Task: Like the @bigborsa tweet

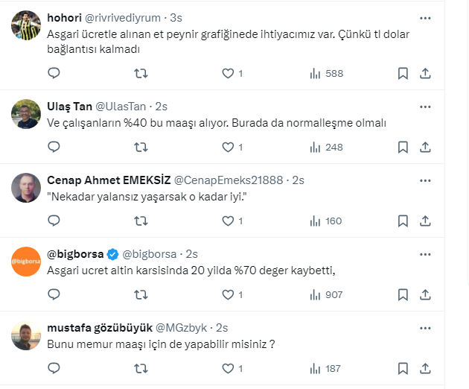Action: (x=228, y=294)
